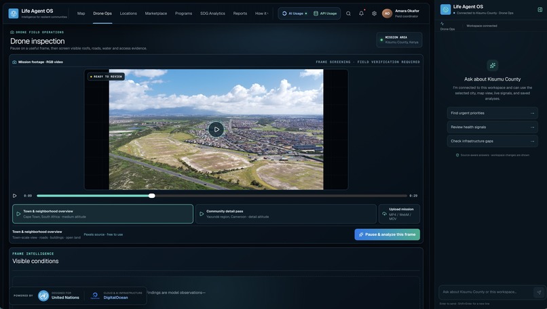Click the arrow on Check infrastructure gaps

pyautogui.click(x=532, y=141)
